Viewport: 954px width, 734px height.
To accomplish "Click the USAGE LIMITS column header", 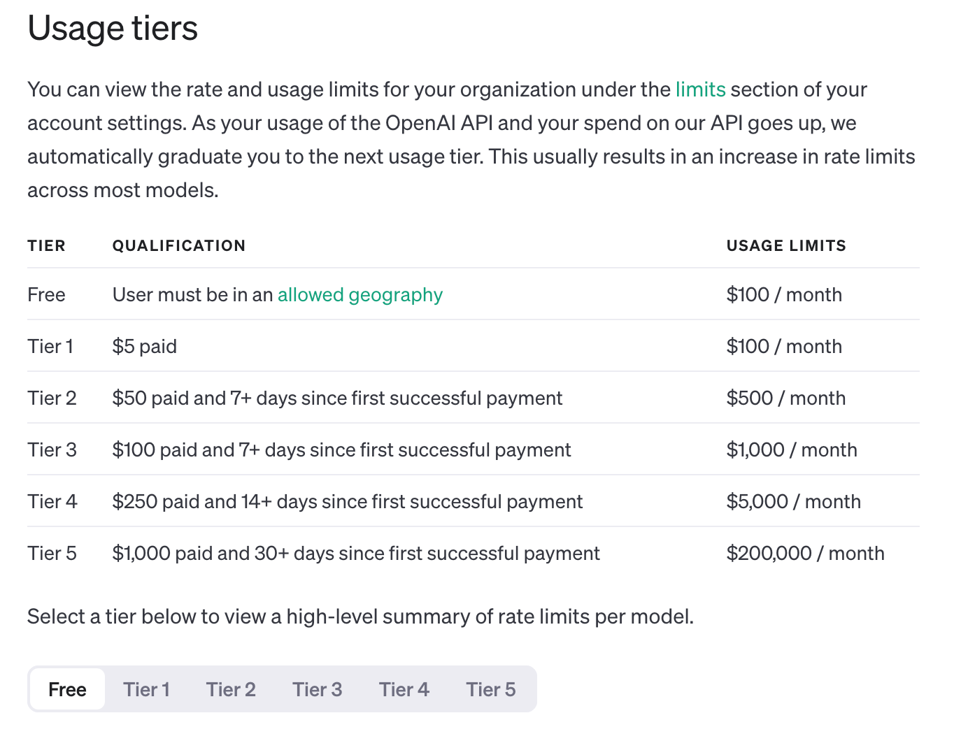I will click(x=786, y=246).
